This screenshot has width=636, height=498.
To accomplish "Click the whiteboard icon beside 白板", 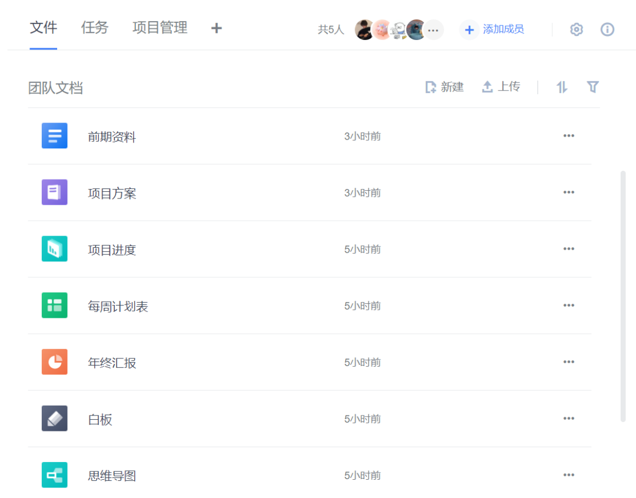I will [x=54, y=418].
